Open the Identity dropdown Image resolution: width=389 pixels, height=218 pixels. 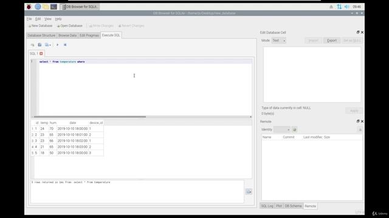pos(281,129)
